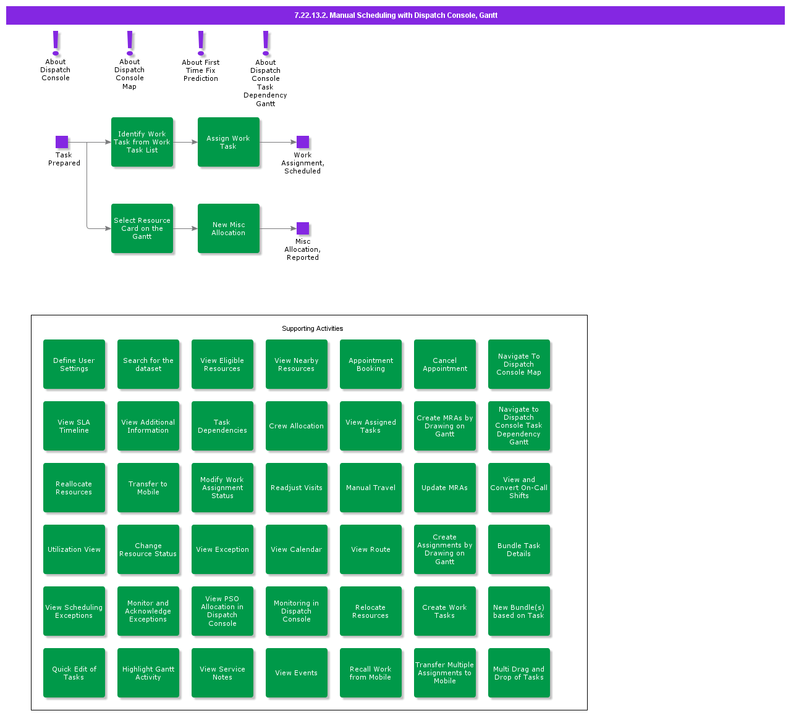Open the Cancel Appointment activity
Image resolution: width=791 pixels, height=716 pixels.
tap(445, 364)
